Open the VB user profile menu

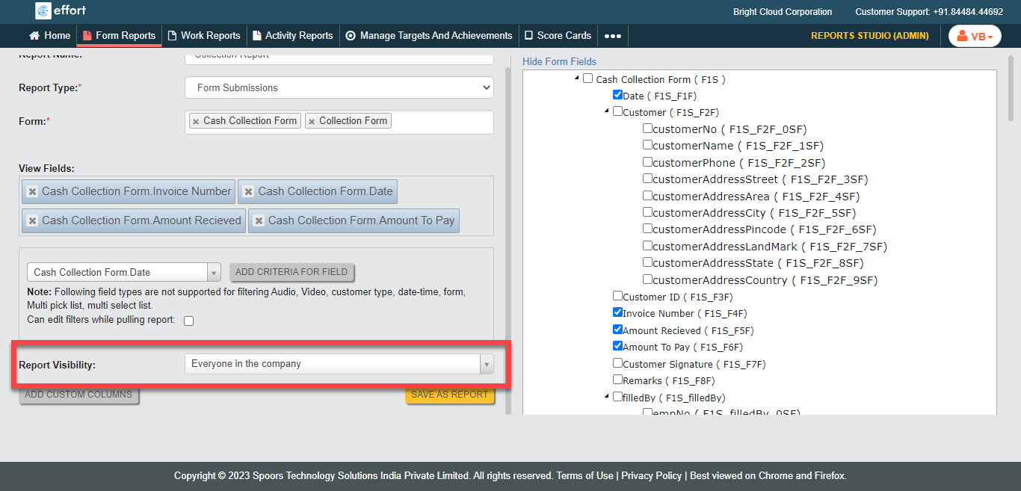[x=975, y=36]
